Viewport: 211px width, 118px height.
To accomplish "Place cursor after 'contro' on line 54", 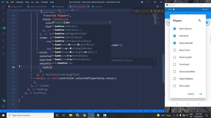I will (52, 67).
